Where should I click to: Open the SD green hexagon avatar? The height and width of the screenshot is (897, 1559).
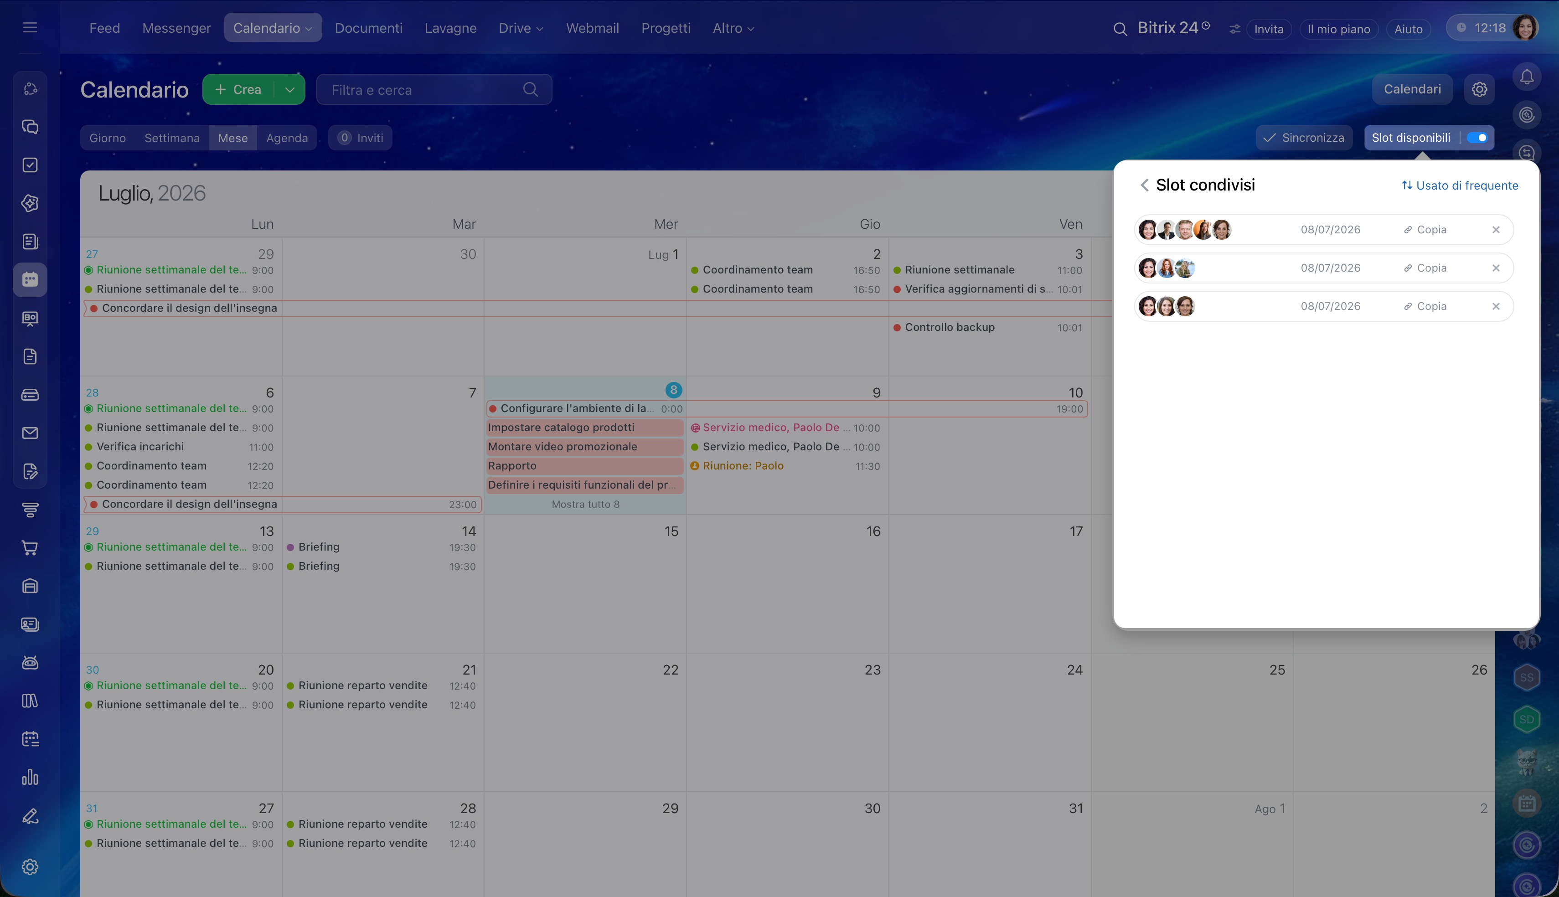(x=1526, y=720)
